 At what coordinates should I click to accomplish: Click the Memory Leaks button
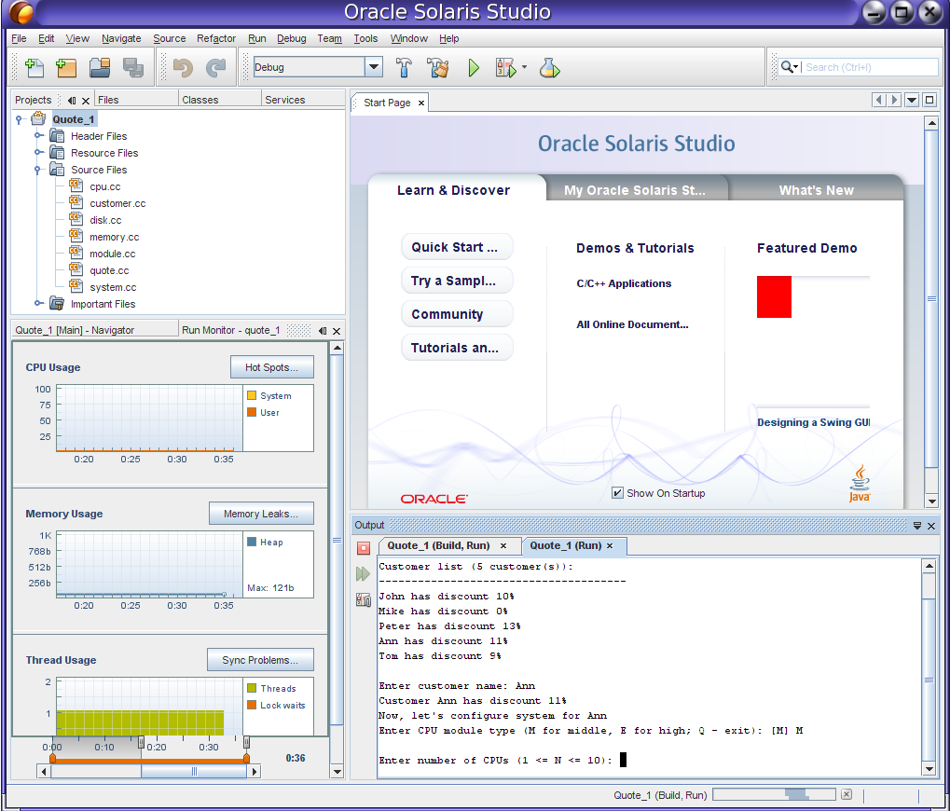coord(260,514)
